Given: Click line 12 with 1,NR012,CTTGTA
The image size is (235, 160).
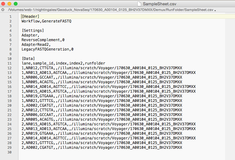Looking at the screenshot, I should tap(102, 68).
